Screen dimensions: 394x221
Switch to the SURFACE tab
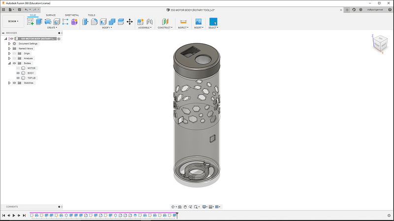point(51,15)
